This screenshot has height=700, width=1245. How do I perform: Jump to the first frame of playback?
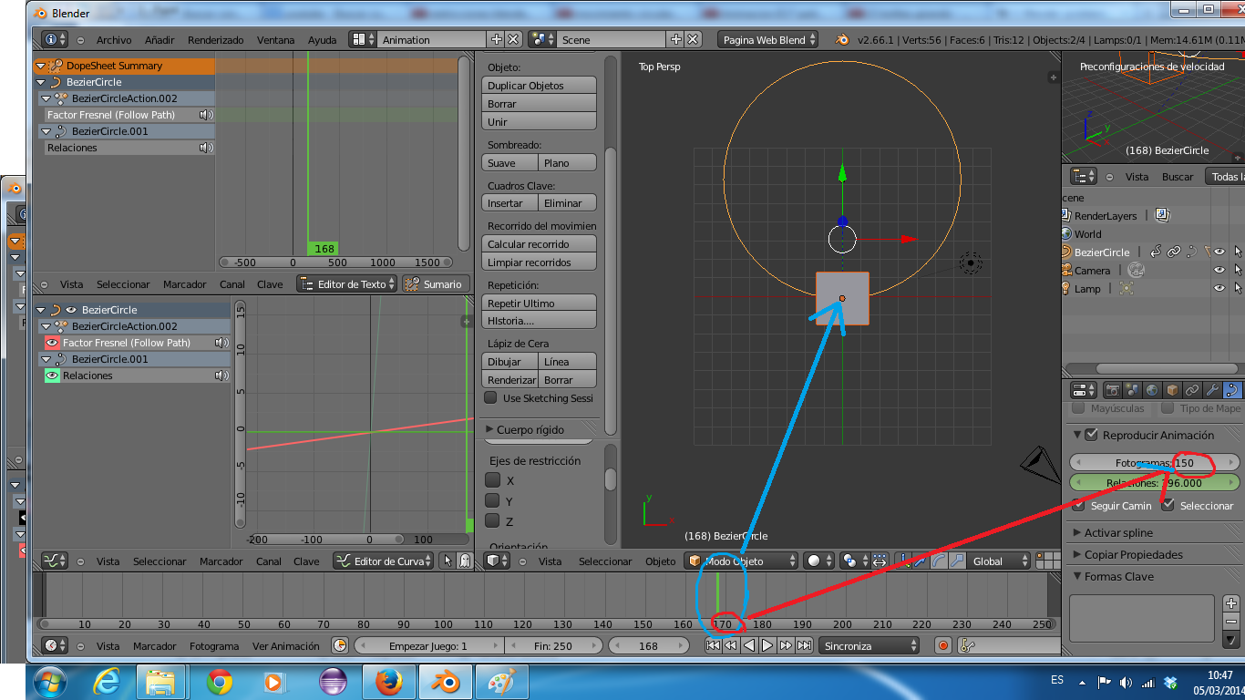pyautogui.click(x=713, y=645)
